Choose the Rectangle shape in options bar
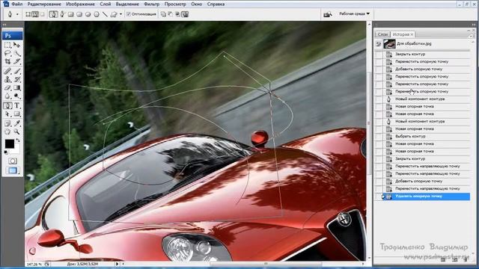 pyautogui.click(x=70, y=14)
